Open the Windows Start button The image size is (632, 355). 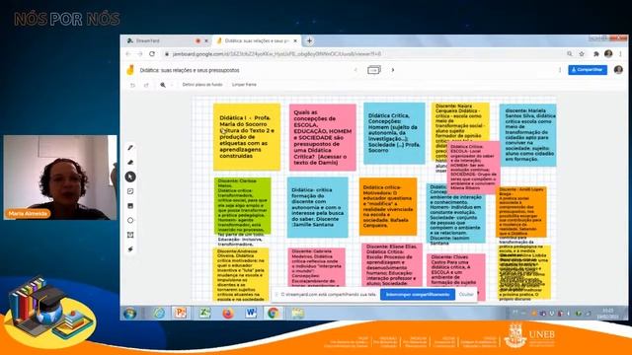pos(129,314)
